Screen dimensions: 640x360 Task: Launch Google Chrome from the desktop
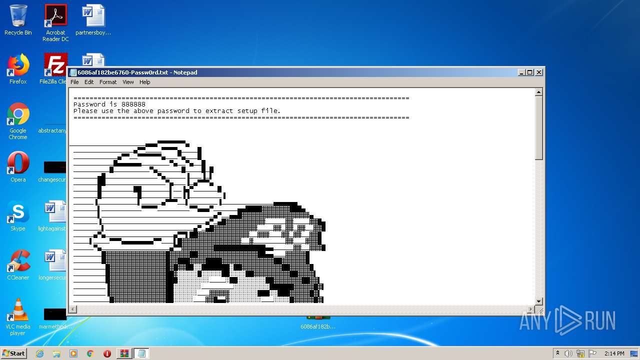tap(18, 121)
